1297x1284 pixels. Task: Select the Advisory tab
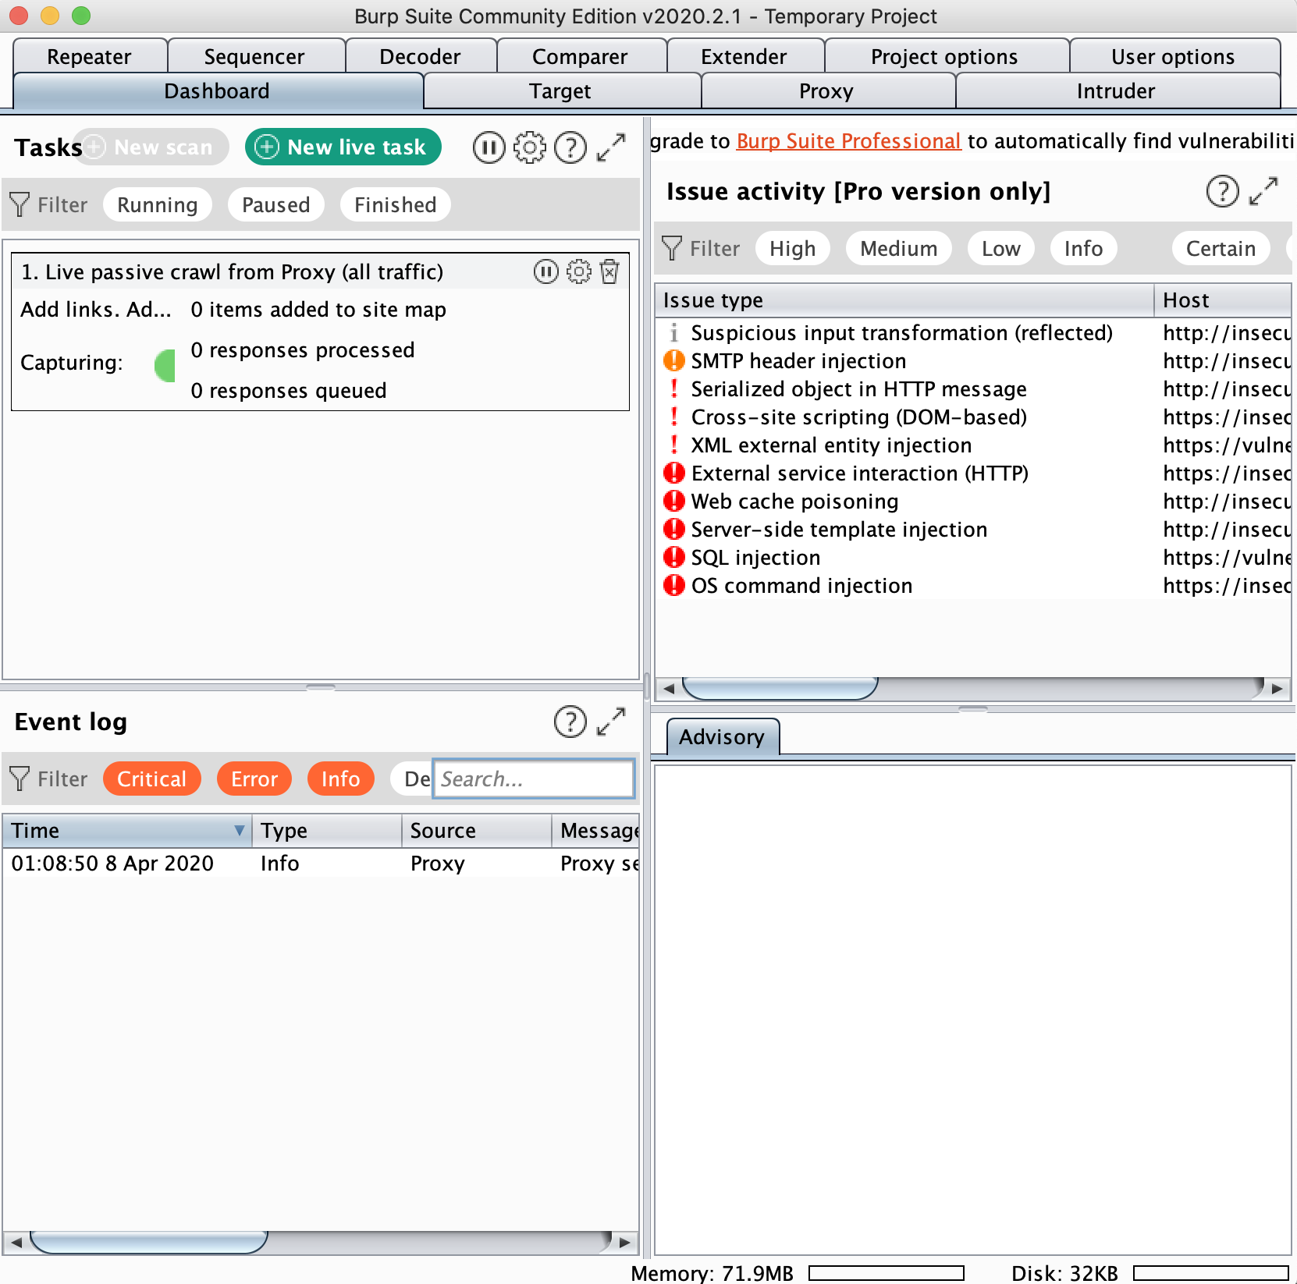coord(722,737)
